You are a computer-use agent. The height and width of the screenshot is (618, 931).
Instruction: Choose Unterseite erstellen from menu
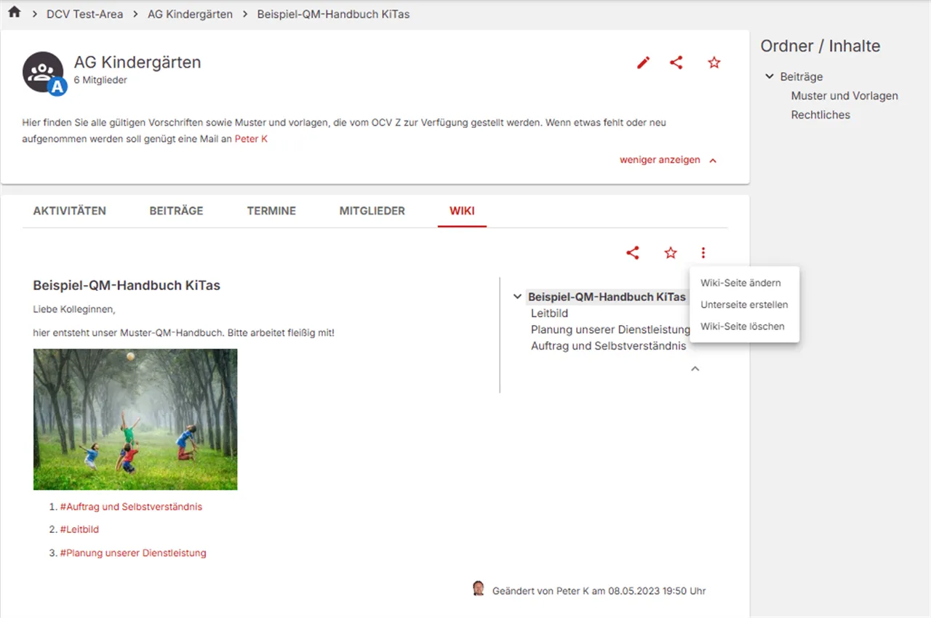tap(744, 305)
